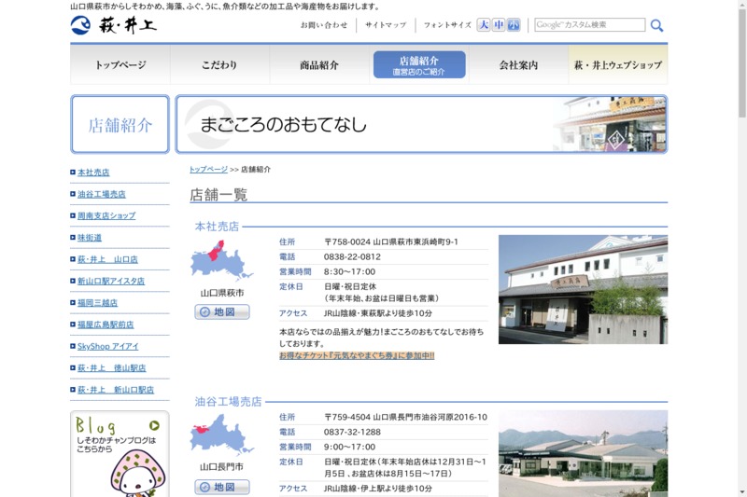This screenshot has height=497, width=747.
Task: Select the こだわり navigation tab
Action: pos(219,65)
